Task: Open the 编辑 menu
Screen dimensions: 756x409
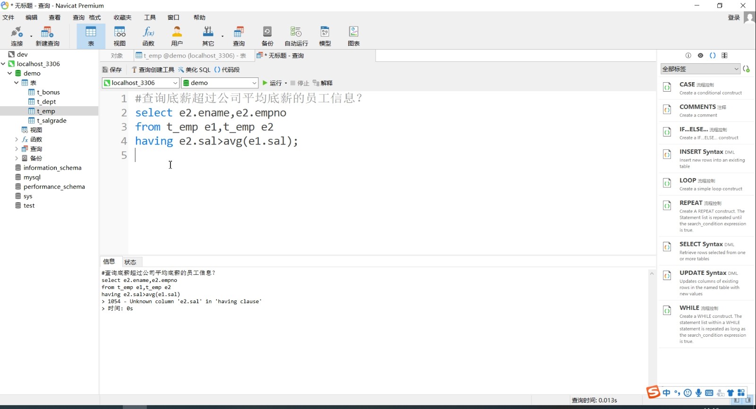Action: [x=31, y=17]
